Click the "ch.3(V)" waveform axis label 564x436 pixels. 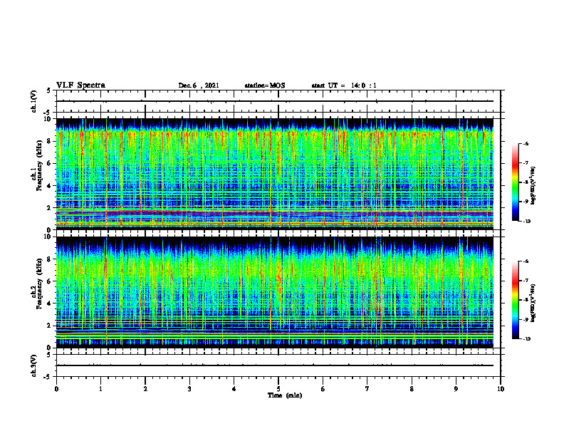(x=33, y=365)
